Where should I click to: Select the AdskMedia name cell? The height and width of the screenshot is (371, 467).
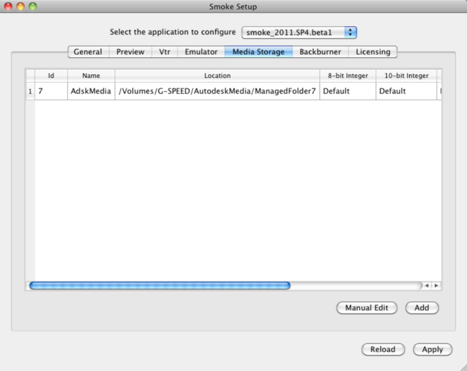[91, 91]
